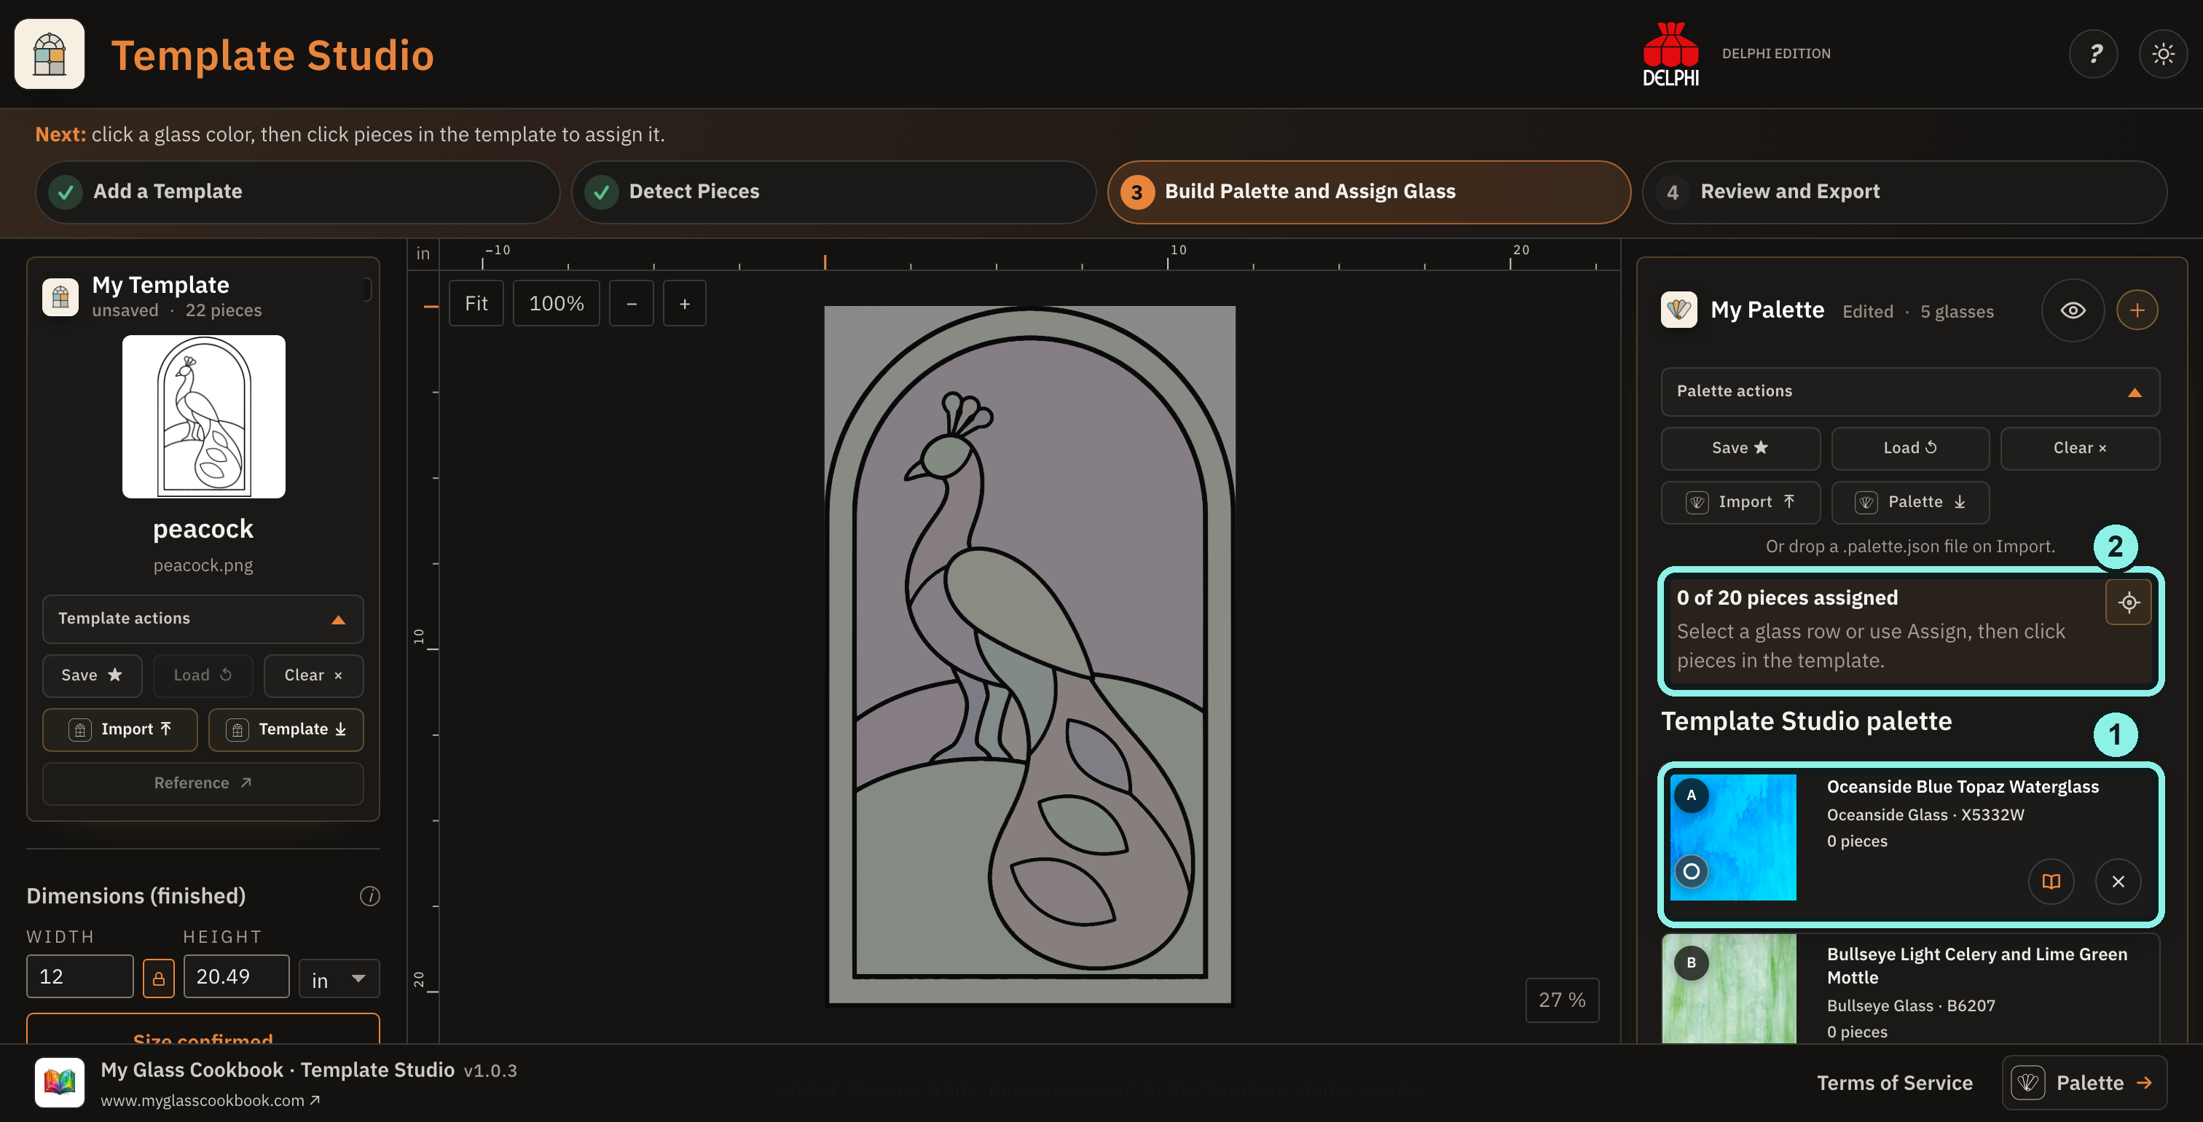Toggle palette visibility with the eye icon

pos(2072,310)
